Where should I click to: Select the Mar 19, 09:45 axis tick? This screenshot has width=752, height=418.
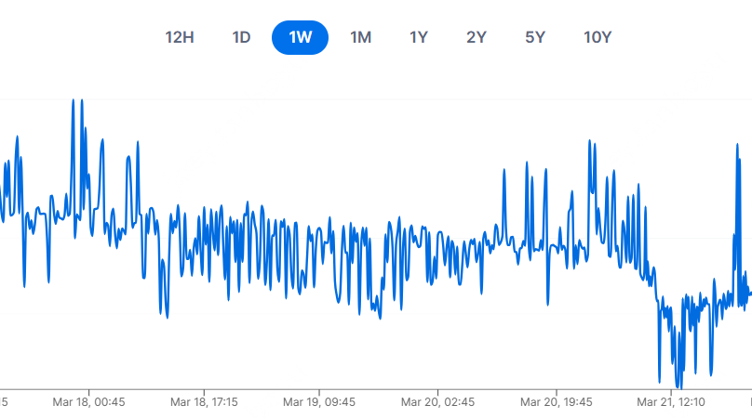(x=319, y=402)
